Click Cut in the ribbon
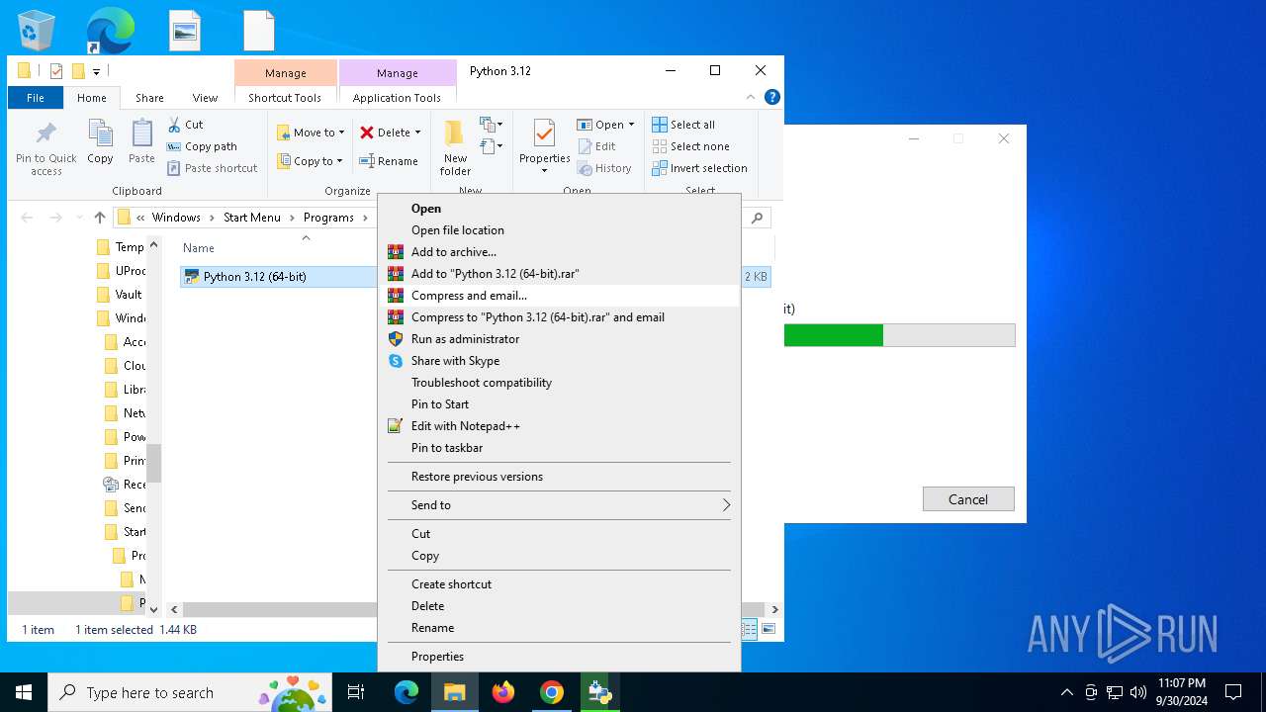The width and height of the screenshot is (1266, 712). pyautogui.click(x=185, y=125)
